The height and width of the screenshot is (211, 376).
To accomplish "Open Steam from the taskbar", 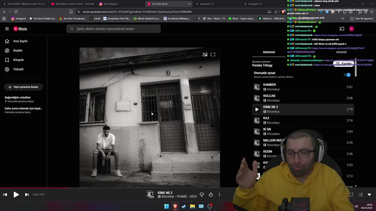I will (184, 206).
